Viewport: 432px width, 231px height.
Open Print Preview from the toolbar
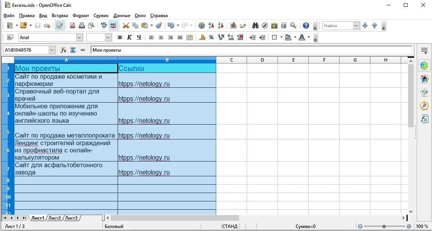point(91,25)
